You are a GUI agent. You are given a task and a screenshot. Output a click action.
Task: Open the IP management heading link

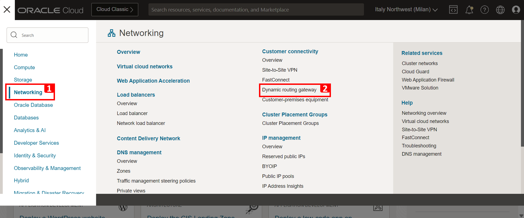281,138
